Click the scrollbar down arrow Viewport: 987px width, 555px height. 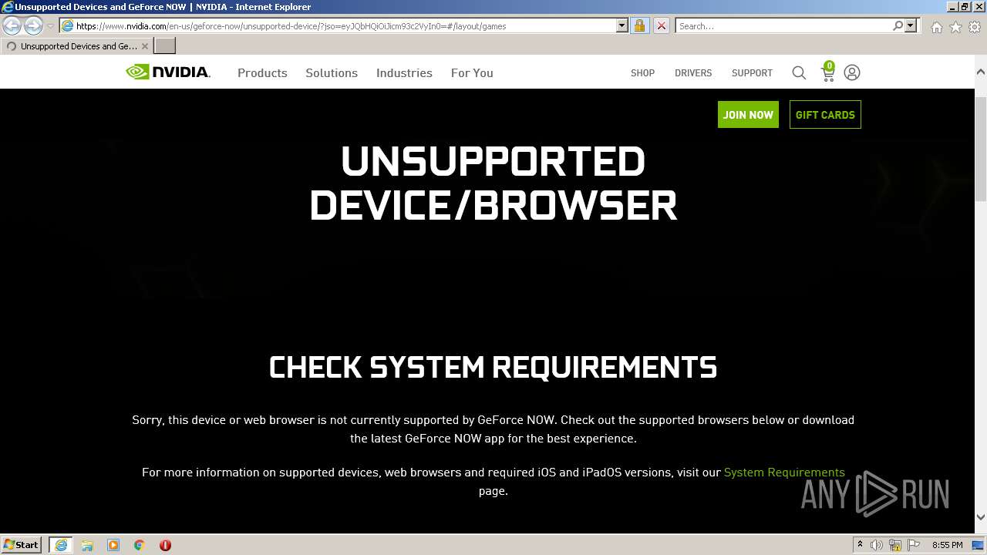(981, 517)
